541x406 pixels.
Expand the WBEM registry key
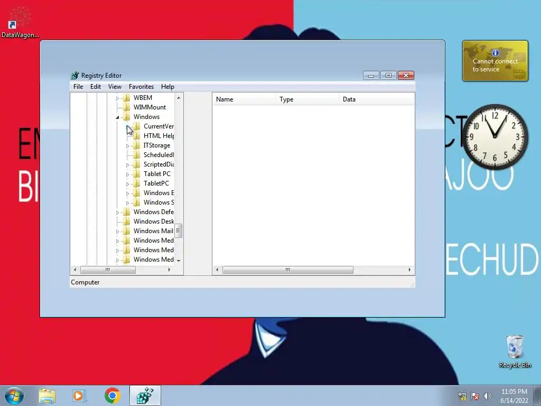[117, 98]
